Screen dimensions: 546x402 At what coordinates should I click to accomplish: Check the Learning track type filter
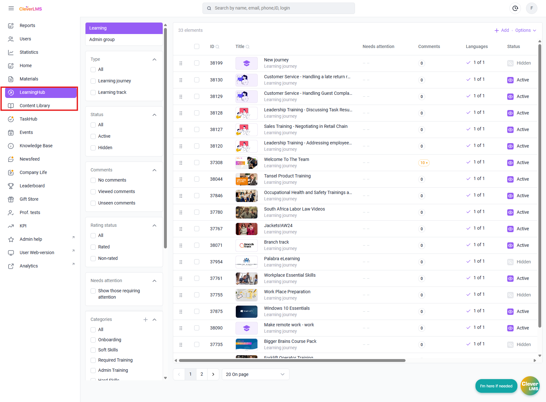(x=93, y=93)
